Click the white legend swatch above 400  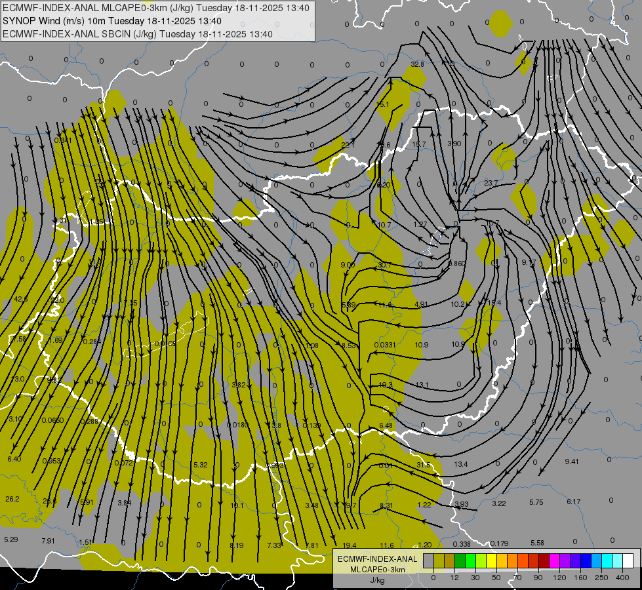(x=628, y=560)
